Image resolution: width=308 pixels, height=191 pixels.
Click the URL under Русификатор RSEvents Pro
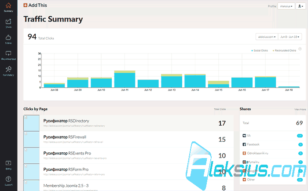pos(75,158)
